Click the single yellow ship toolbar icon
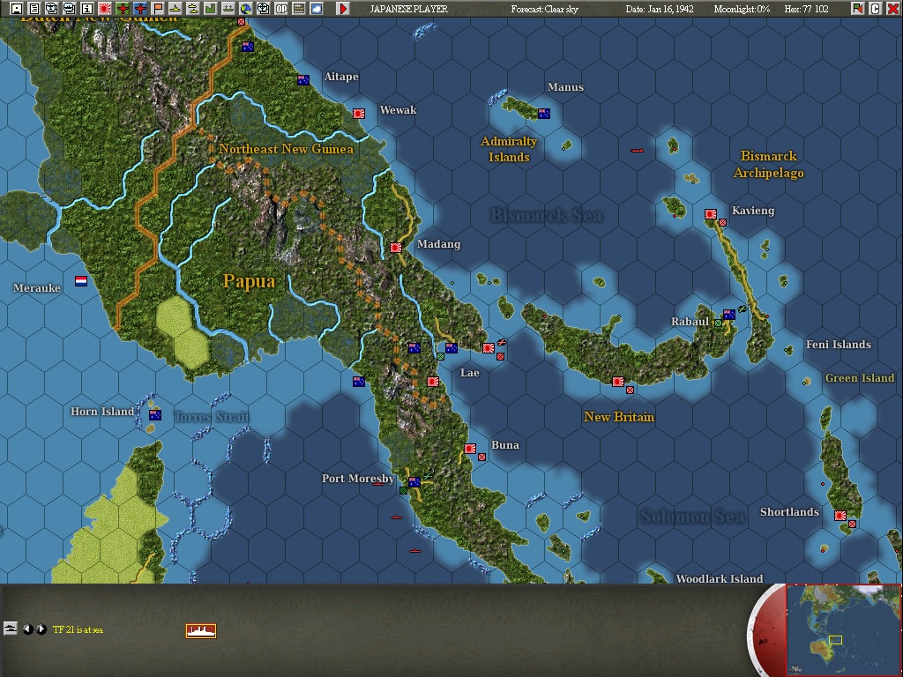Image resolution: width=903 pixels, height=677 pixels. 175,8
